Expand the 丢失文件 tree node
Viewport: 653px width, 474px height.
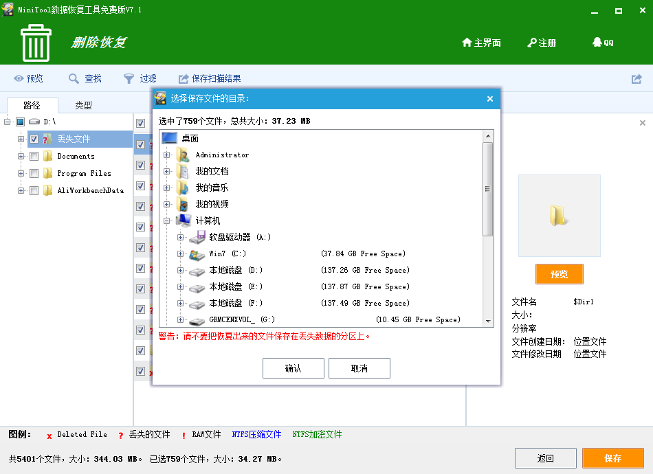click(21, 139)
